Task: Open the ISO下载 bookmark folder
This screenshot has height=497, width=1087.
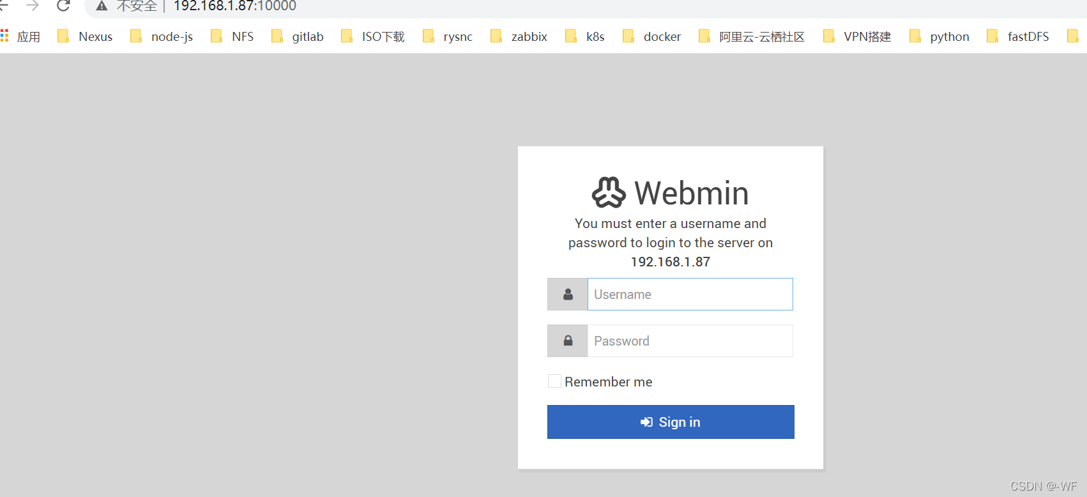Action: (373, 36)
